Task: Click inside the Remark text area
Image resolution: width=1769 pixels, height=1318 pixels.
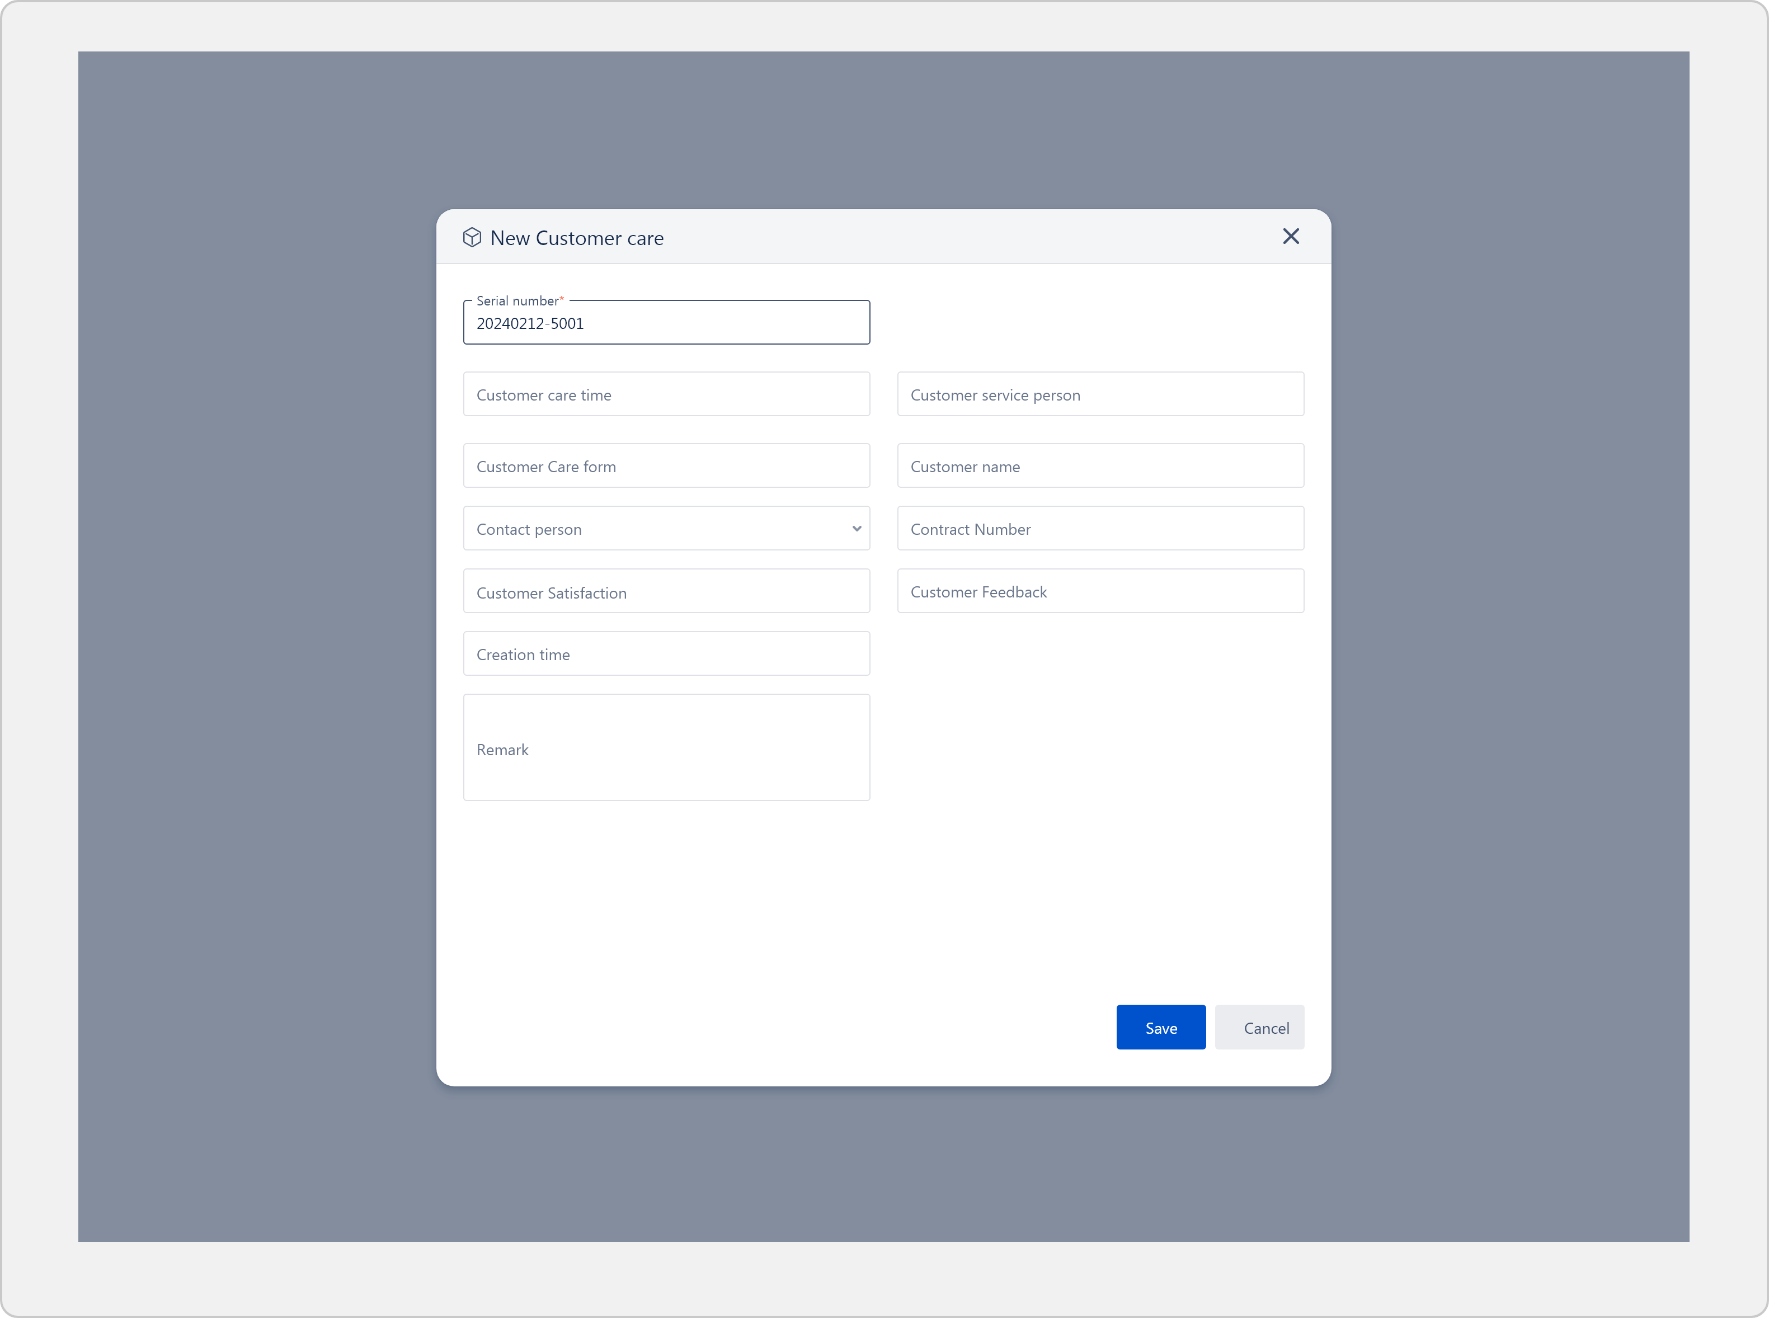Action: 666,747
